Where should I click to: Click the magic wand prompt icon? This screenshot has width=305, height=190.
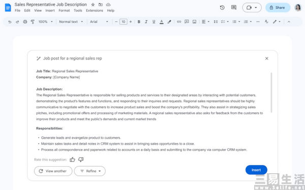click(x=38, y=58)
